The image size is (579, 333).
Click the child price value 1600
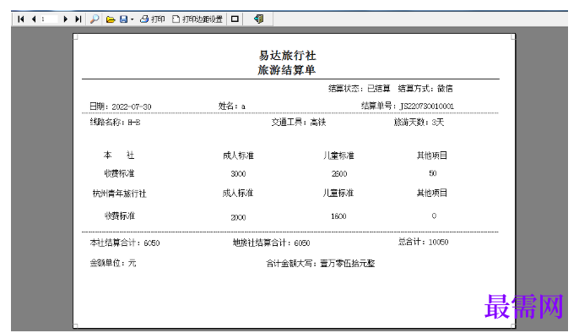coord(338,216)
